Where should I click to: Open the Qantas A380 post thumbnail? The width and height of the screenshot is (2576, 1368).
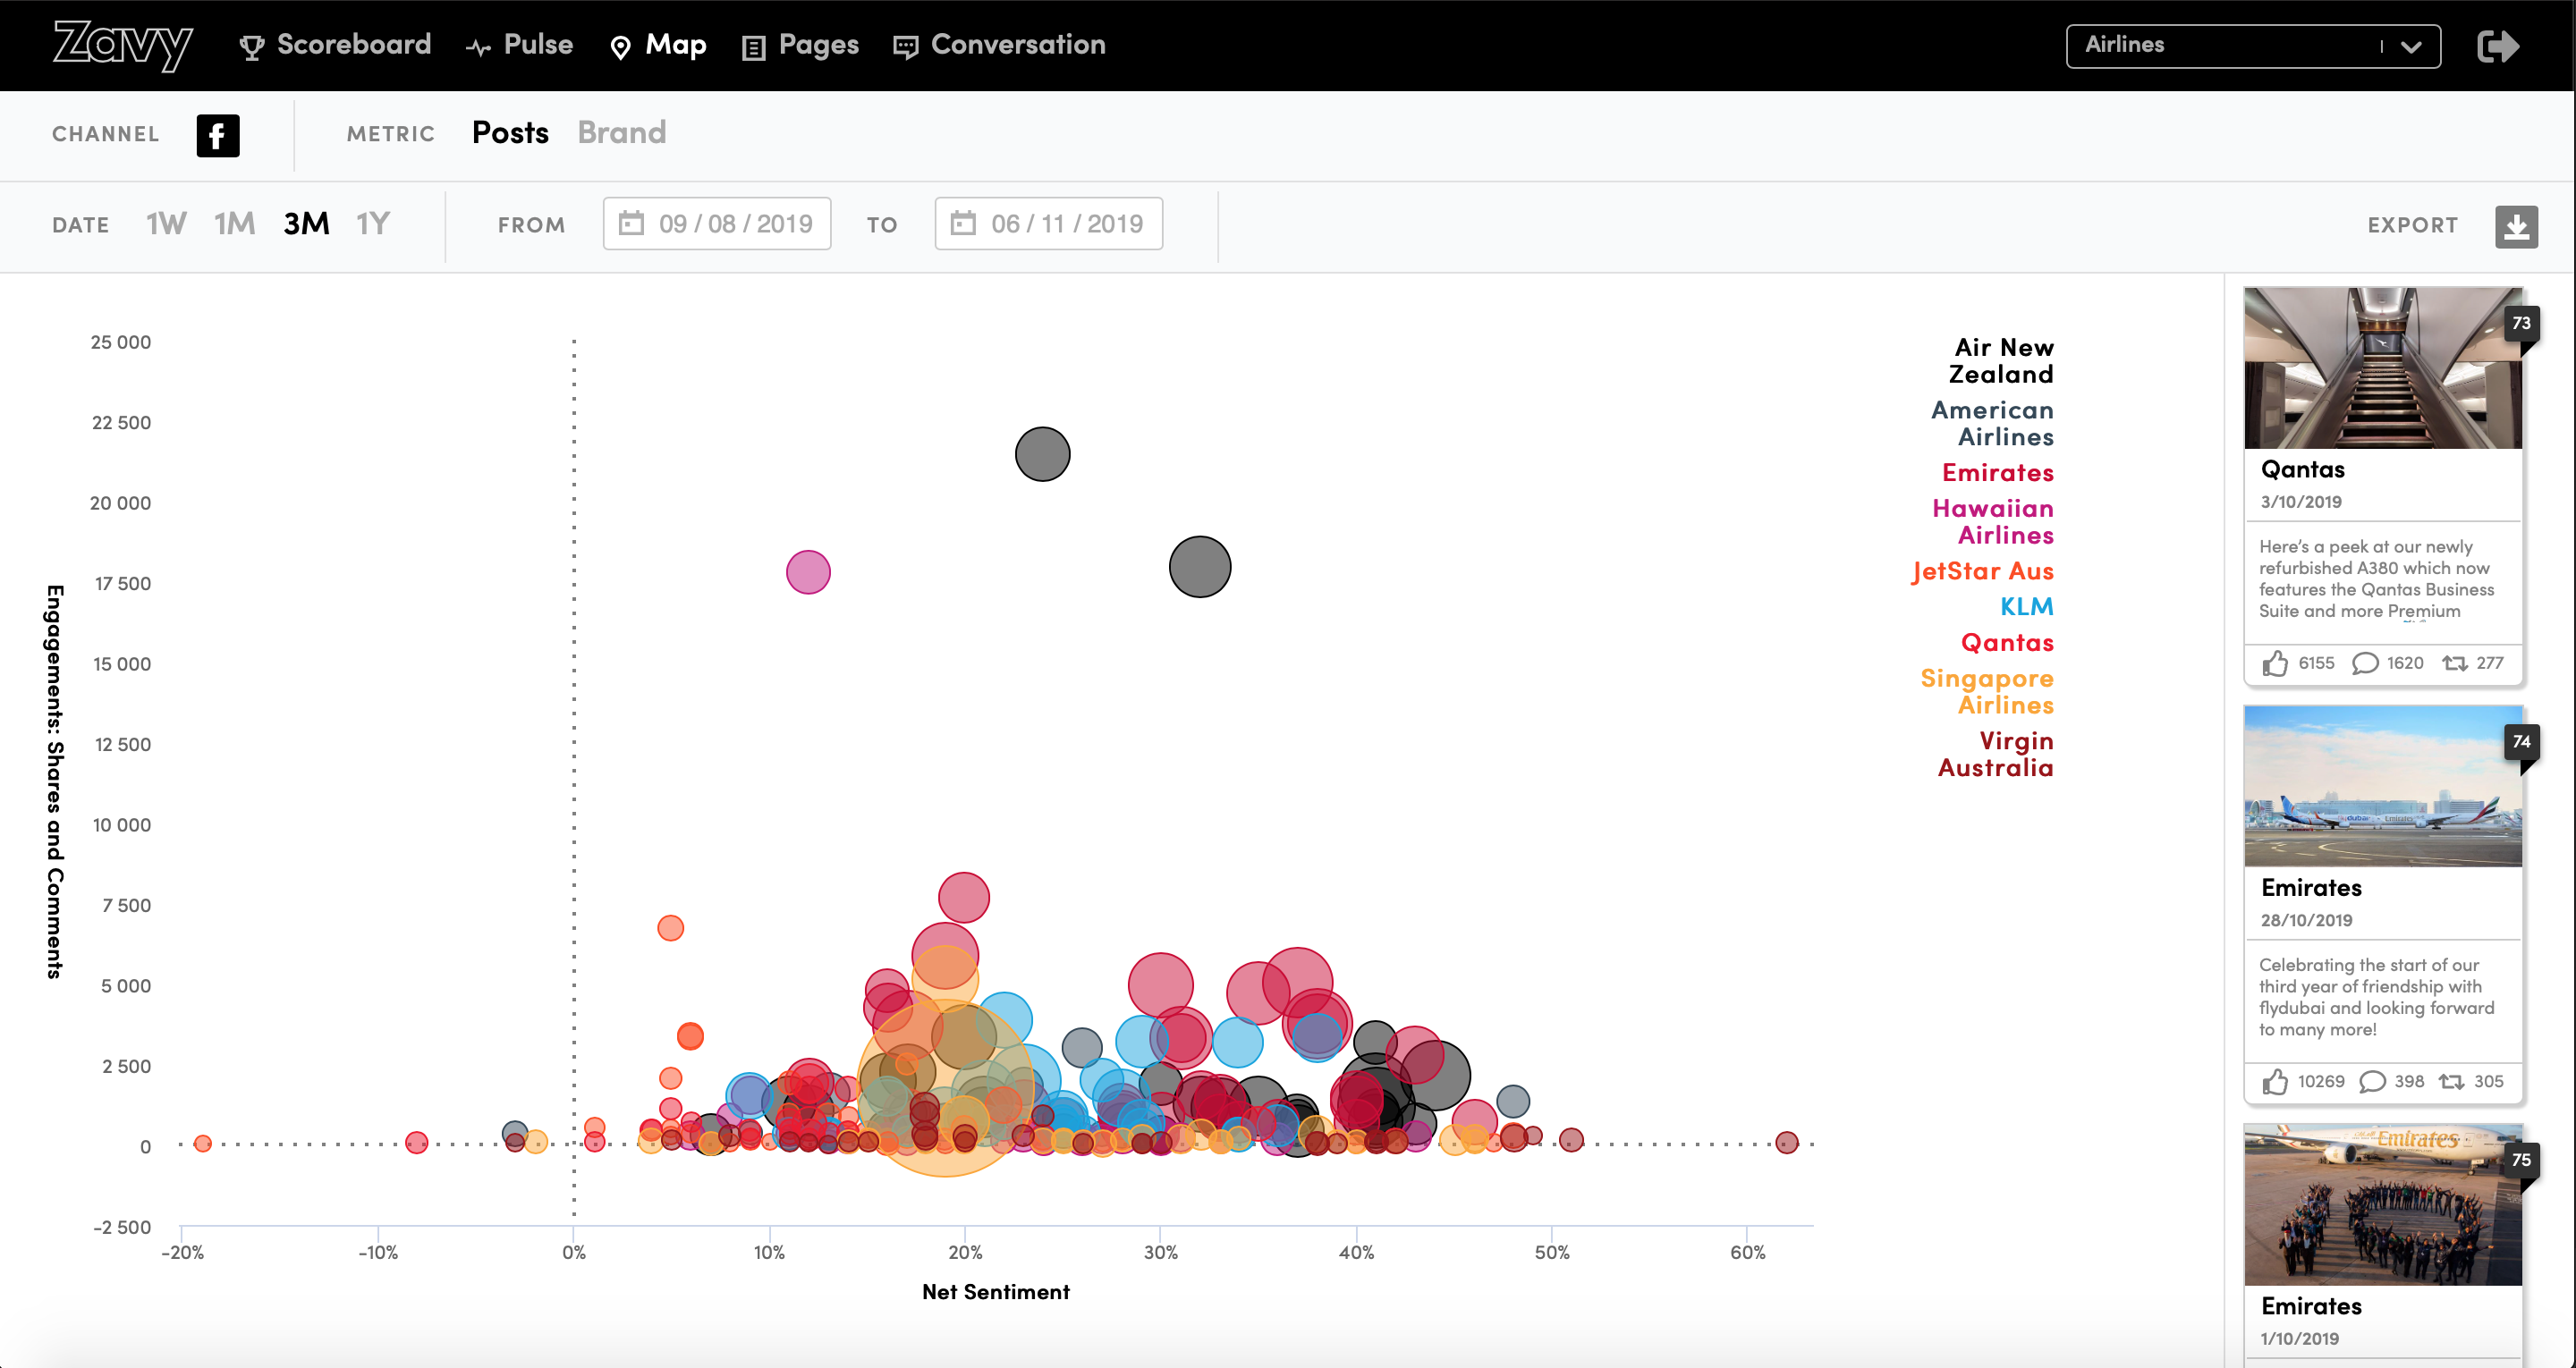[x=2382, y=368]
